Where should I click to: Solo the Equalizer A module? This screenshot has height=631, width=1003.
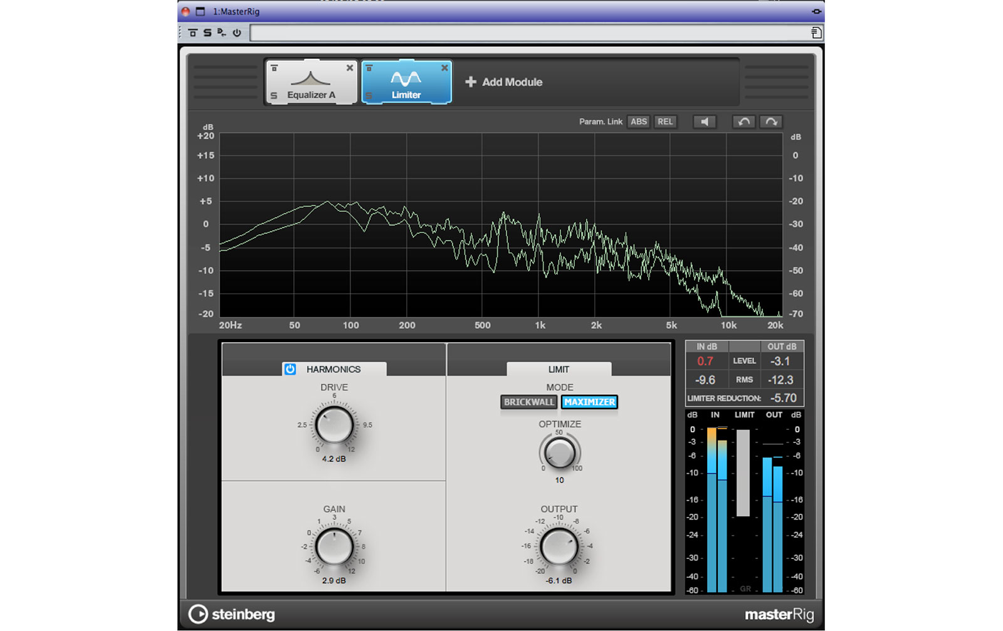274,96
